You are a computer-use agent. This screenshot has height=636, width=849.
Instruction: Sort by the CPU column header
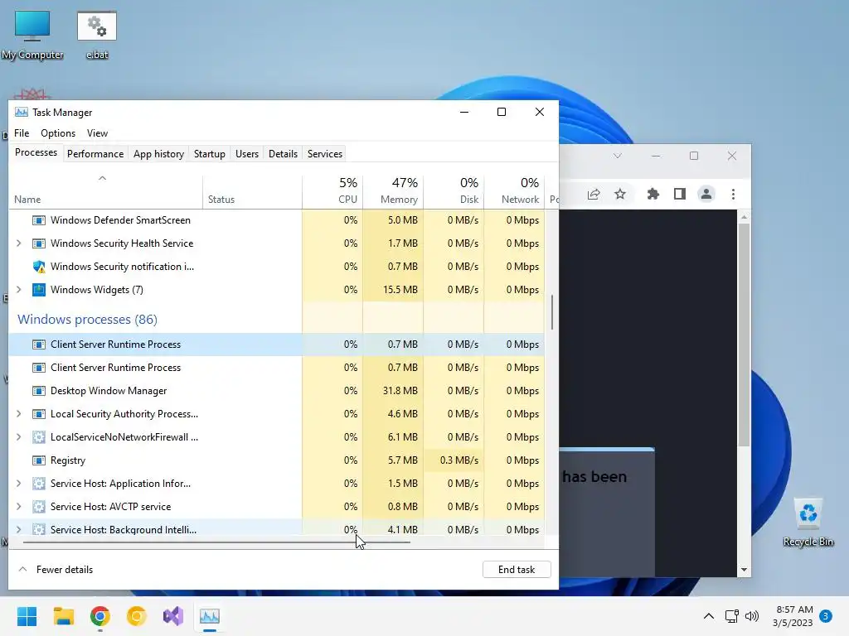pos(332,191)
